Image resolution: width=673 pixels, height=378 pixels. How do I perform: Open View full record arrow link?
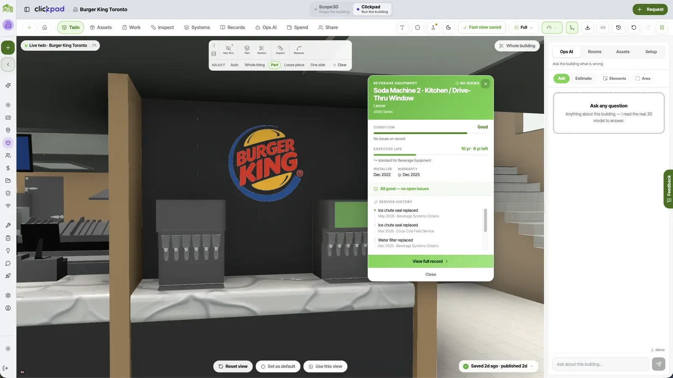[431, 261]
